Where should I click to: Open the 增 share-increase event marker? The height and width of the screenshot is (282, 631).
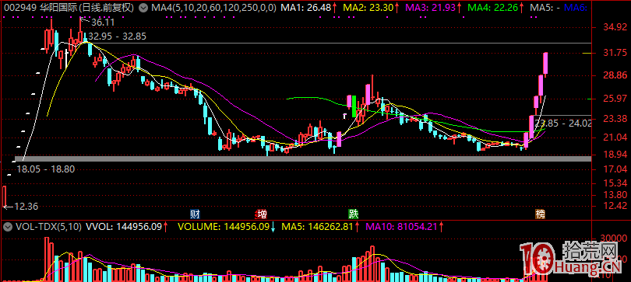(x=261, y=214)
